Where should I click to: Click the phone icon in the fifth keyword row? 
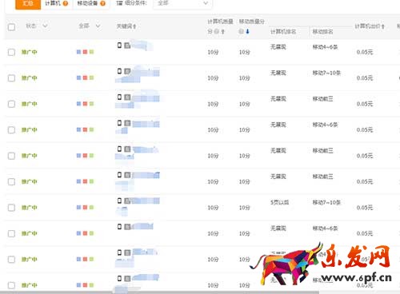[x=120, y=149]
